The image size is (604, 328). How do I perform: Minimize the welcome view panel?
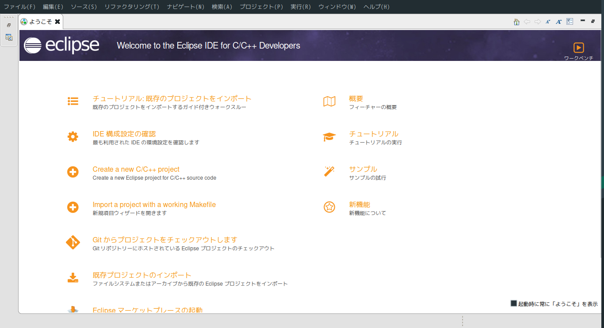583,20
